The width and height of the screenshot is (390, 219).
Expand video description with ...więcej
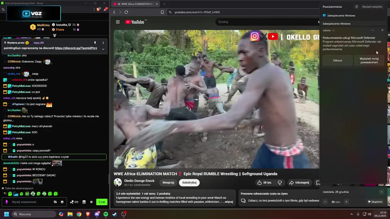[x=228, y=202]
